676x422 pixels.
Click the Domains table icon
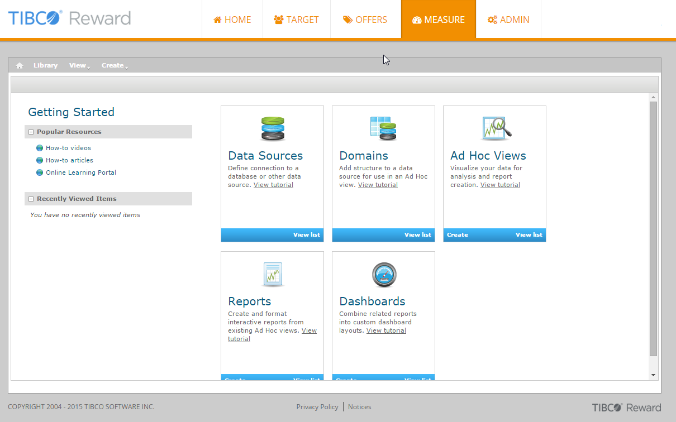click(383, 128)
